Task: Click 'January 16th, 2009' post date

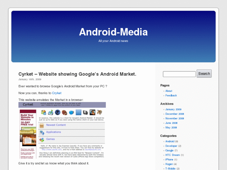Action: [30, 79]
